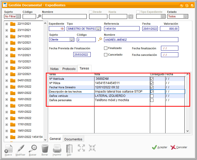
Task: Open the calendar icon next to Hasta
Action: pyautogui.click(x=131, y=16)
